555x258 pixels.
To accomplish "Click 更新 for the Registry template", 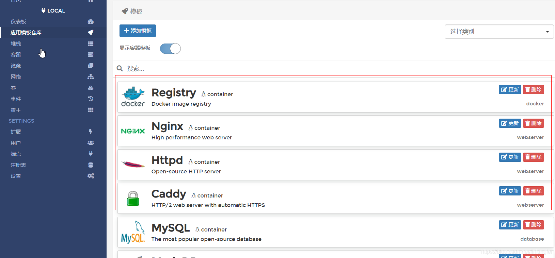I will coord(510,89).
